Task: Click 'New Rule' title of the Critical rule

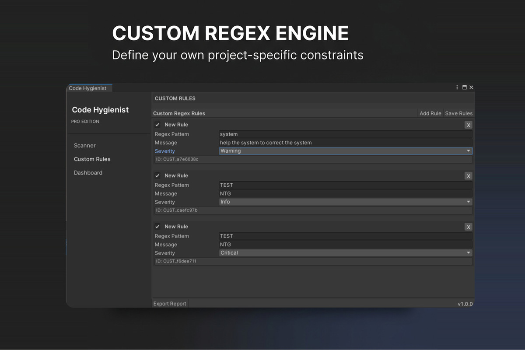Action: pyautogui.click(x=176, y=227)
